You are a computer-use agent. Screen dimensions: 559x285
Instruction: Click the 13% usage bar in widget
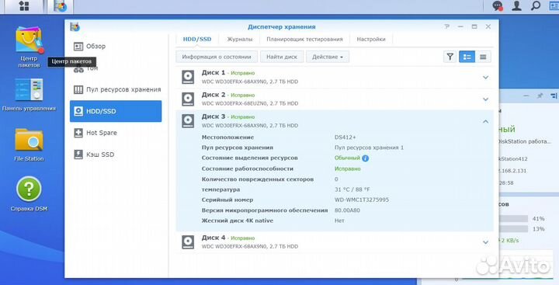coord(513,228)
